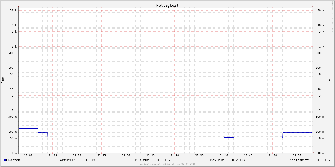Click the vertical lux label on right side

pyautogui.click(x=329, y=80)
